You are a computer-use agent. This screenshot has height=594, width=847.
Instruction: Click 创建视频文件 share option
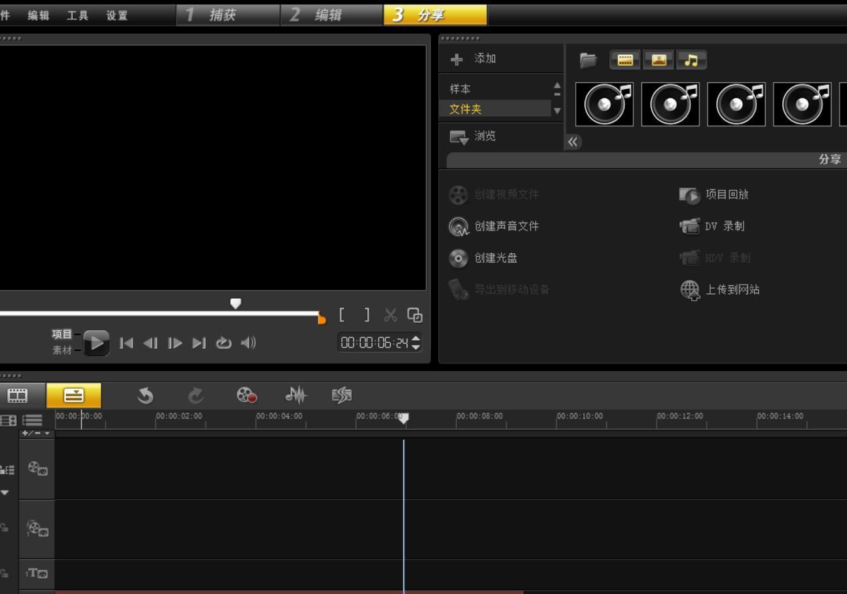(494, 194)
